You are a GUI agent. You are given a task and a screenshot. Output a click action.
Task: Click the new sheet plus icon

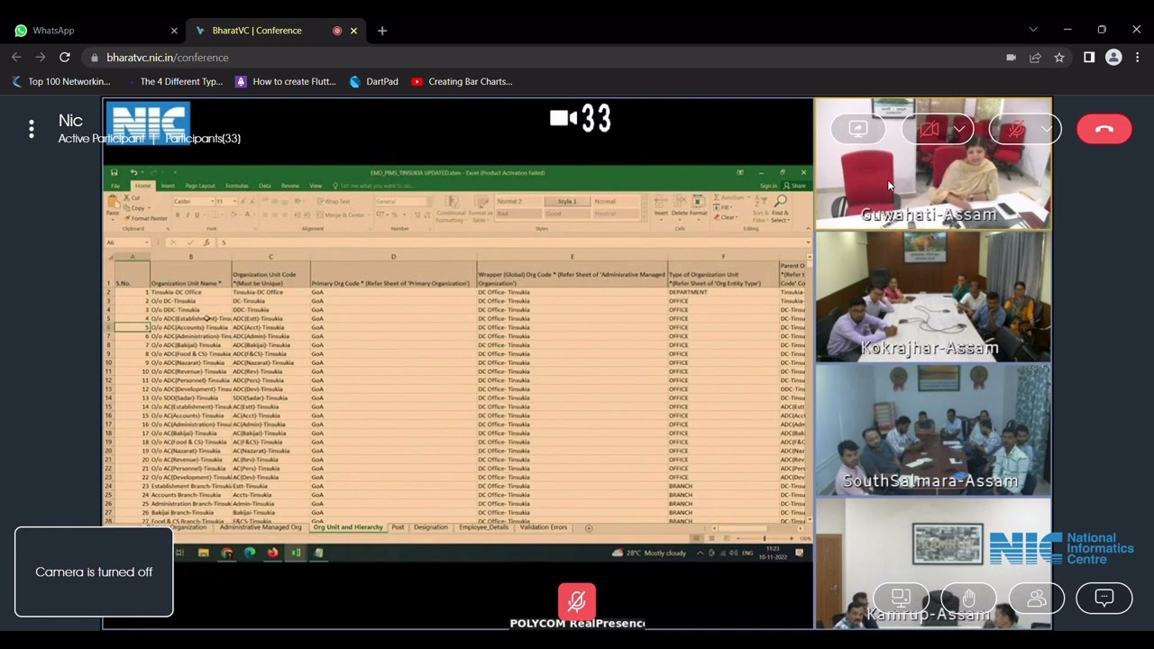coord(589,527)
